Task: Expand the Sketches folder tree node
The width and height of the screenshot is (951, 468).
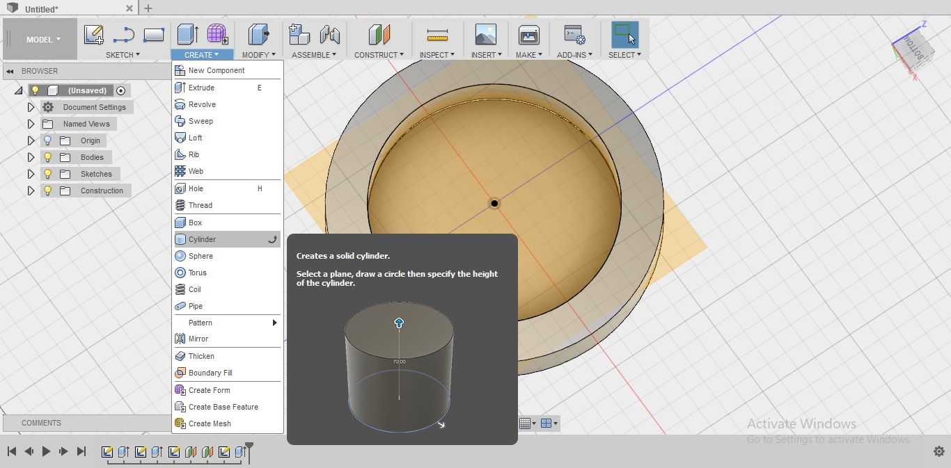Action: point(31,174)
